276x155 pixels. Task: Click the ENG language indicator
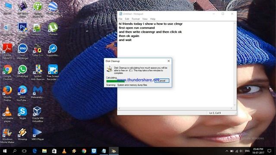(x=247, y=151)
